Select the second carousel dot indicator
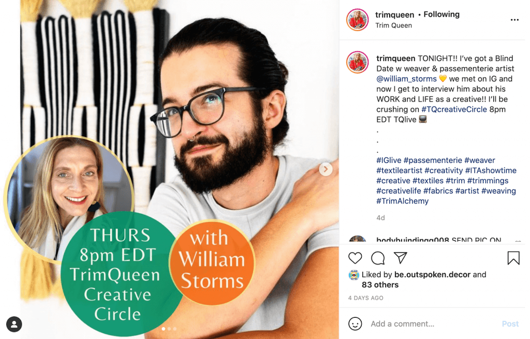This screenshot has width=530, height=339. [x=169, y=329]
